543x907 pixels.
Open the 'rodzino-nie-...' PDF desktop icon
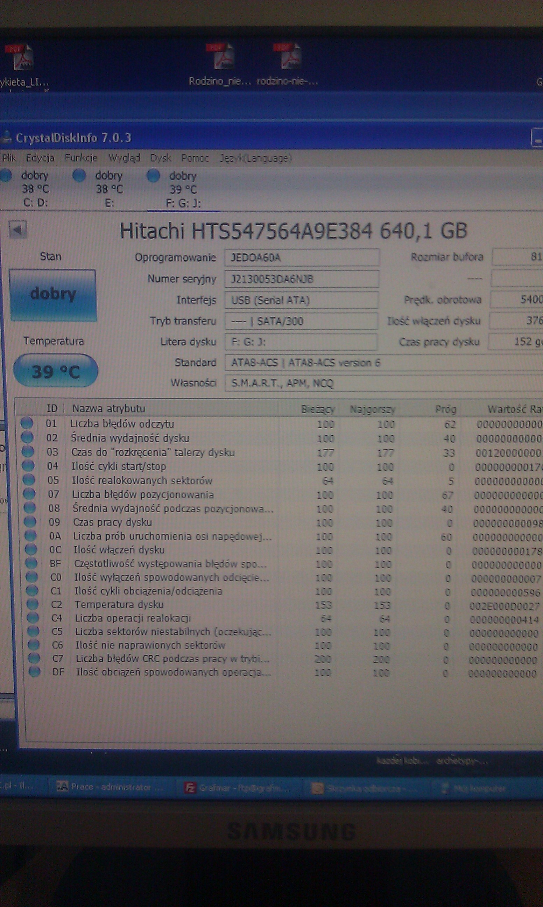click(x=288, y=64)
